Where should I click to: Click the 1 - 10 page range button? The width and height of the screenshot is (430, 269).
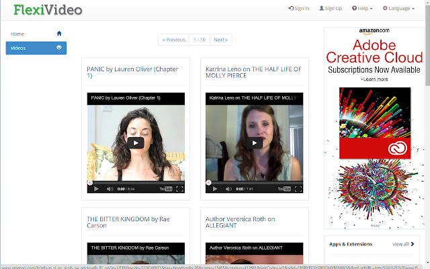point(200,40)
